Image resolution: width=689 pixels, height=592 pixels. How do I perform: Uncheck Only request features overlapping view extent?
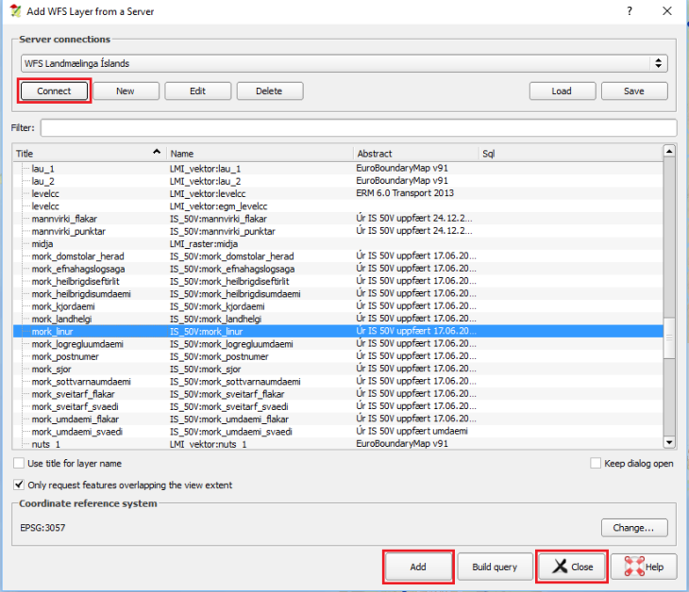pos(20,485)
